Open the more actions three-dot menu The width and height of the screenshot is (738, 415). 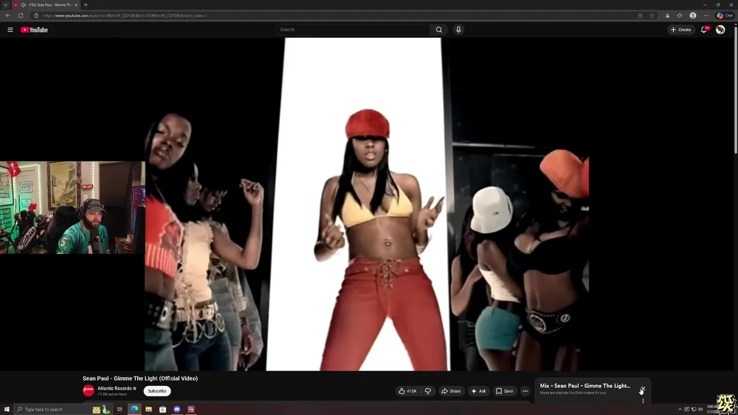525,391
